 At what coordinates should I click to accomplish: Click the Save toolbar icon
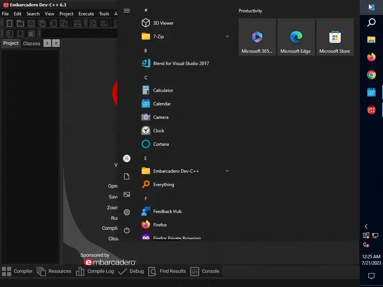click(31, 24)
